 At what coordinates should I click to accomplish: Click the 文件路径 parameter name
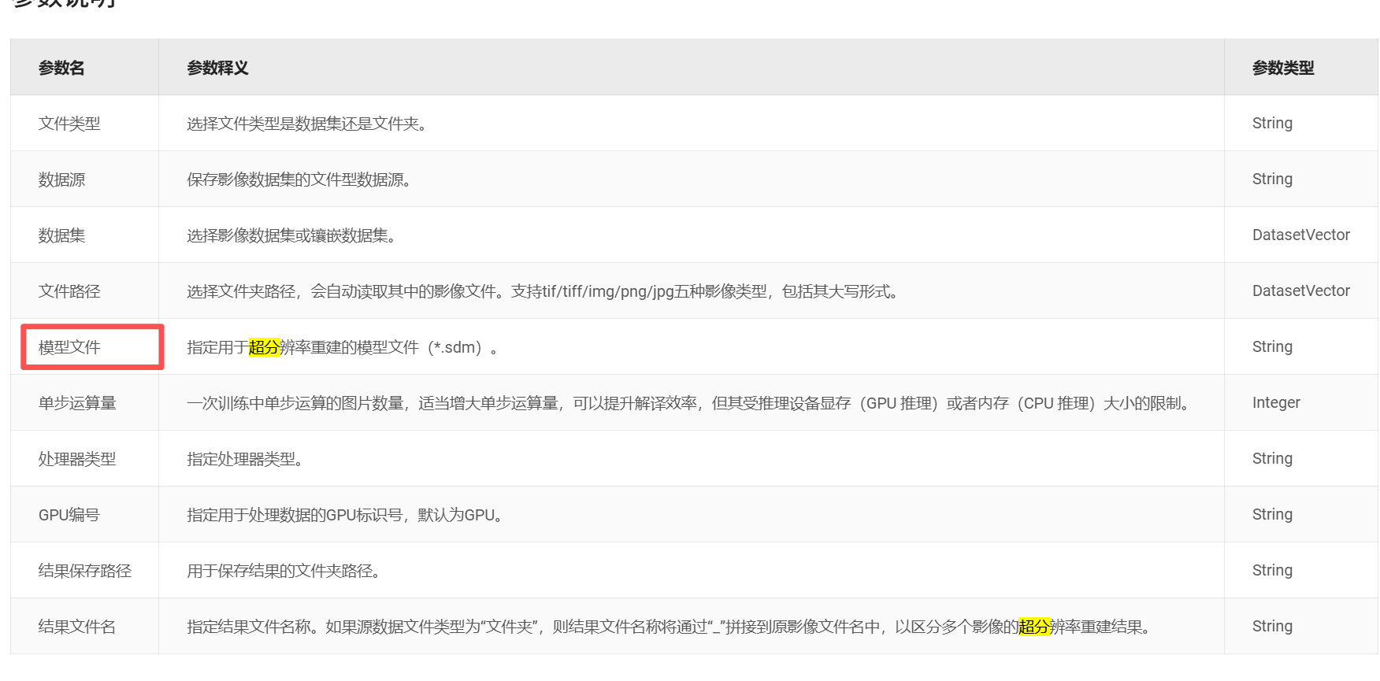click(69, 291)
